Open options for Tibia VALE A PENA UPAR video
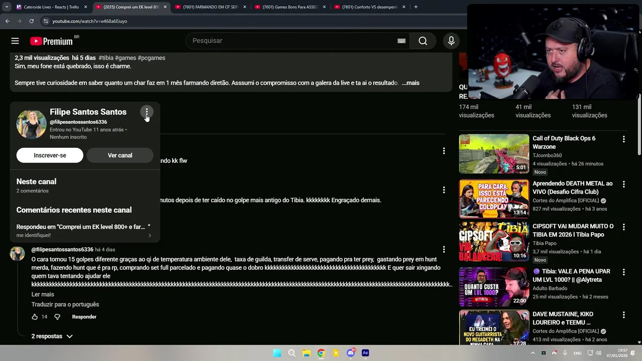The width and height of the screenshot is (642, 361). coord(624,272)
